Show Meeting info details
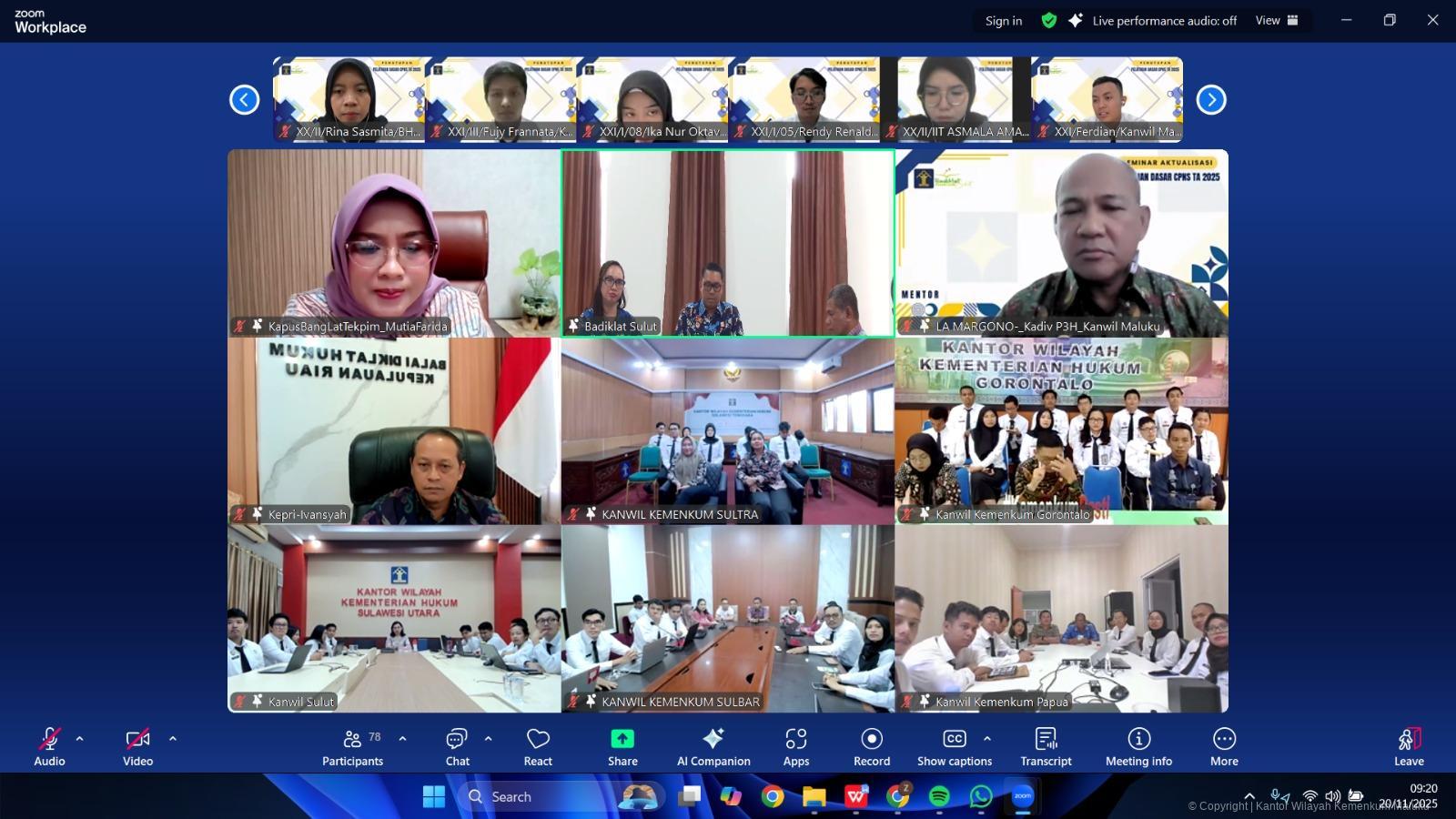 (1138, 746)
